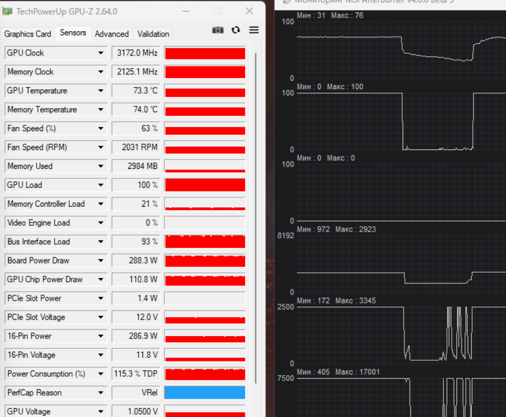Open the Memory Temperature dropdown
The width and height of the screenshot is (506, 417).
[x=101, y=110]
